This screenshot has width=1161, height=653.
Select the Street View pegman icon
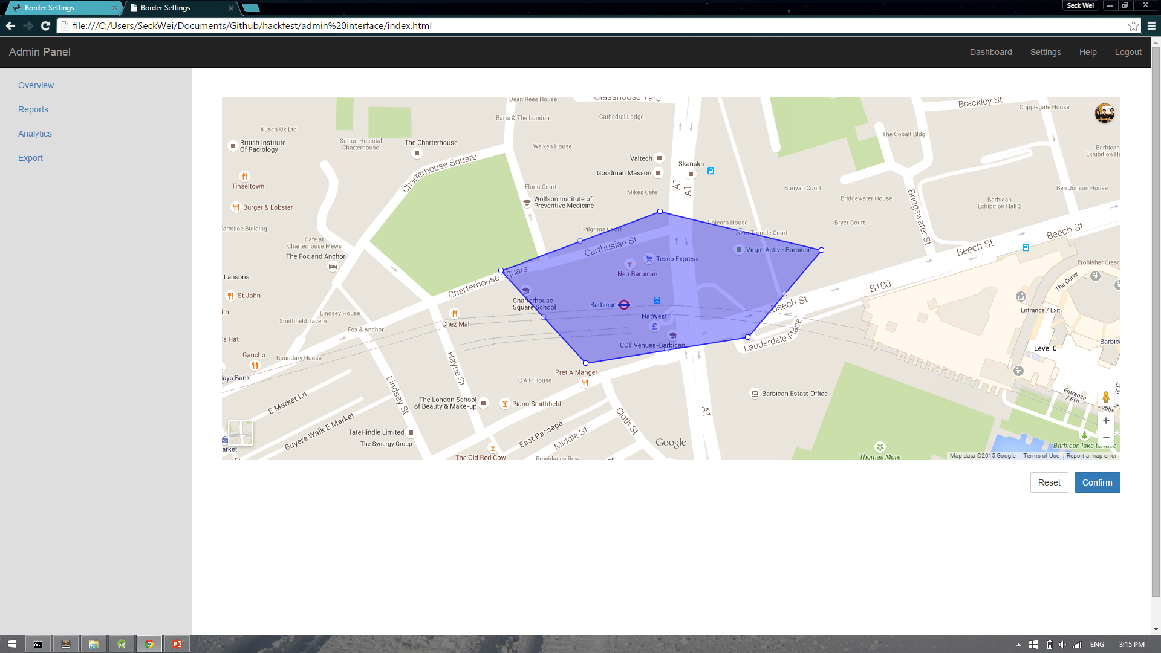pos(1106,397)
